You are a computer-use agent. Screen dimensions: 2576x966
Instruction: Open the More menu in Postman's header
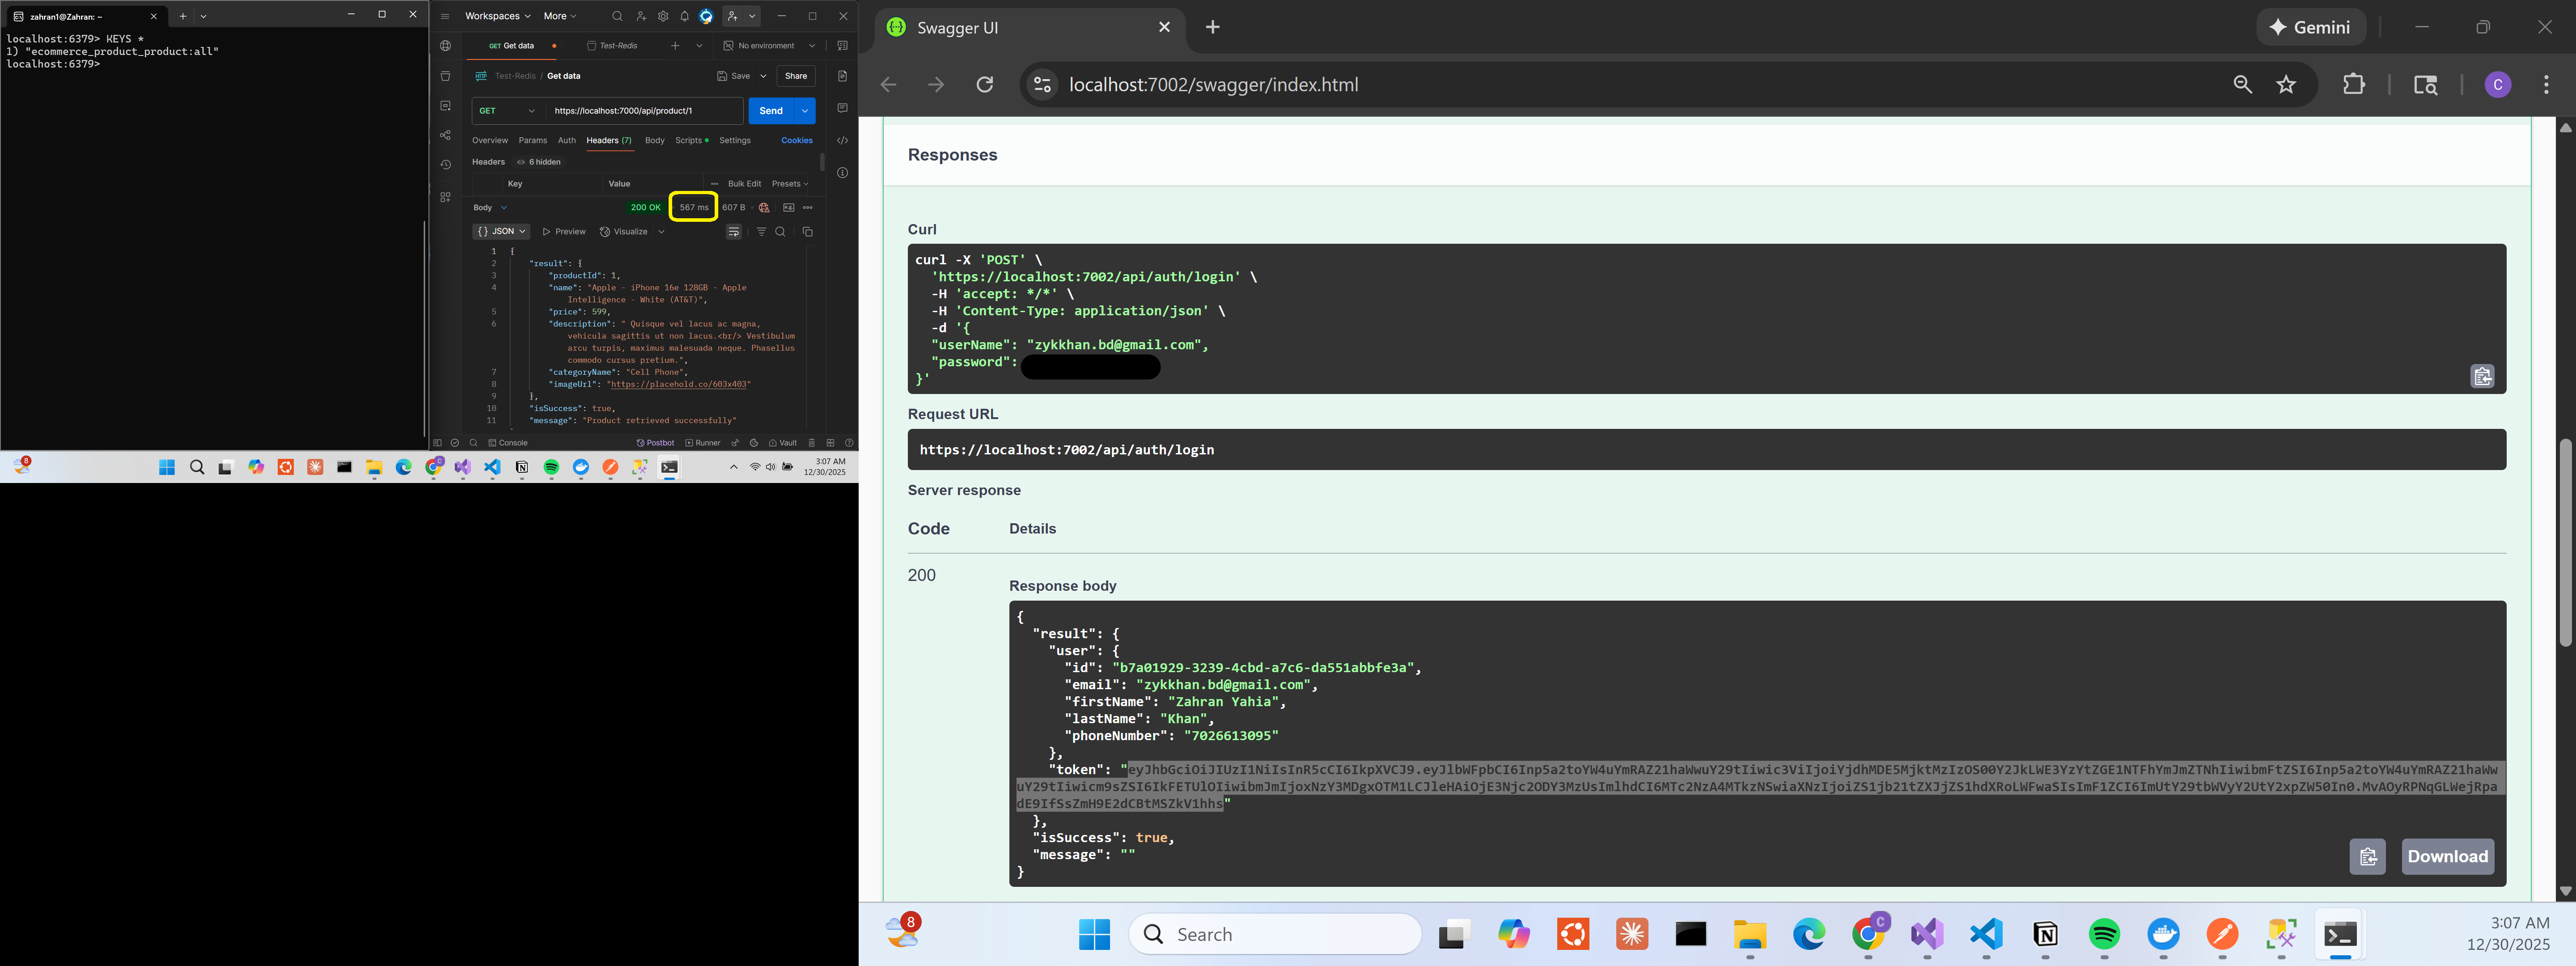click(x=556, y=16)
